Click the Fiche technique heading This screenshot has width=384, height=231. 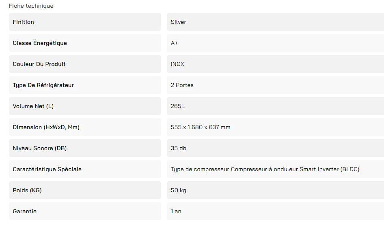tap(31, 6)
